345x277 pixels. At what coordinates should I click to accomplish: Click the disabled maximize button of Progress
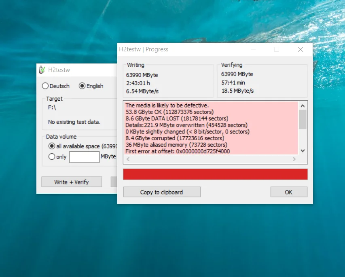pos(277,49)
